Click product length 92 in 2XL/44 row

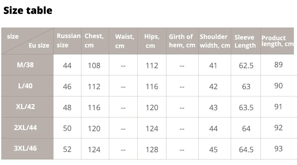click(x=278, y=128)
